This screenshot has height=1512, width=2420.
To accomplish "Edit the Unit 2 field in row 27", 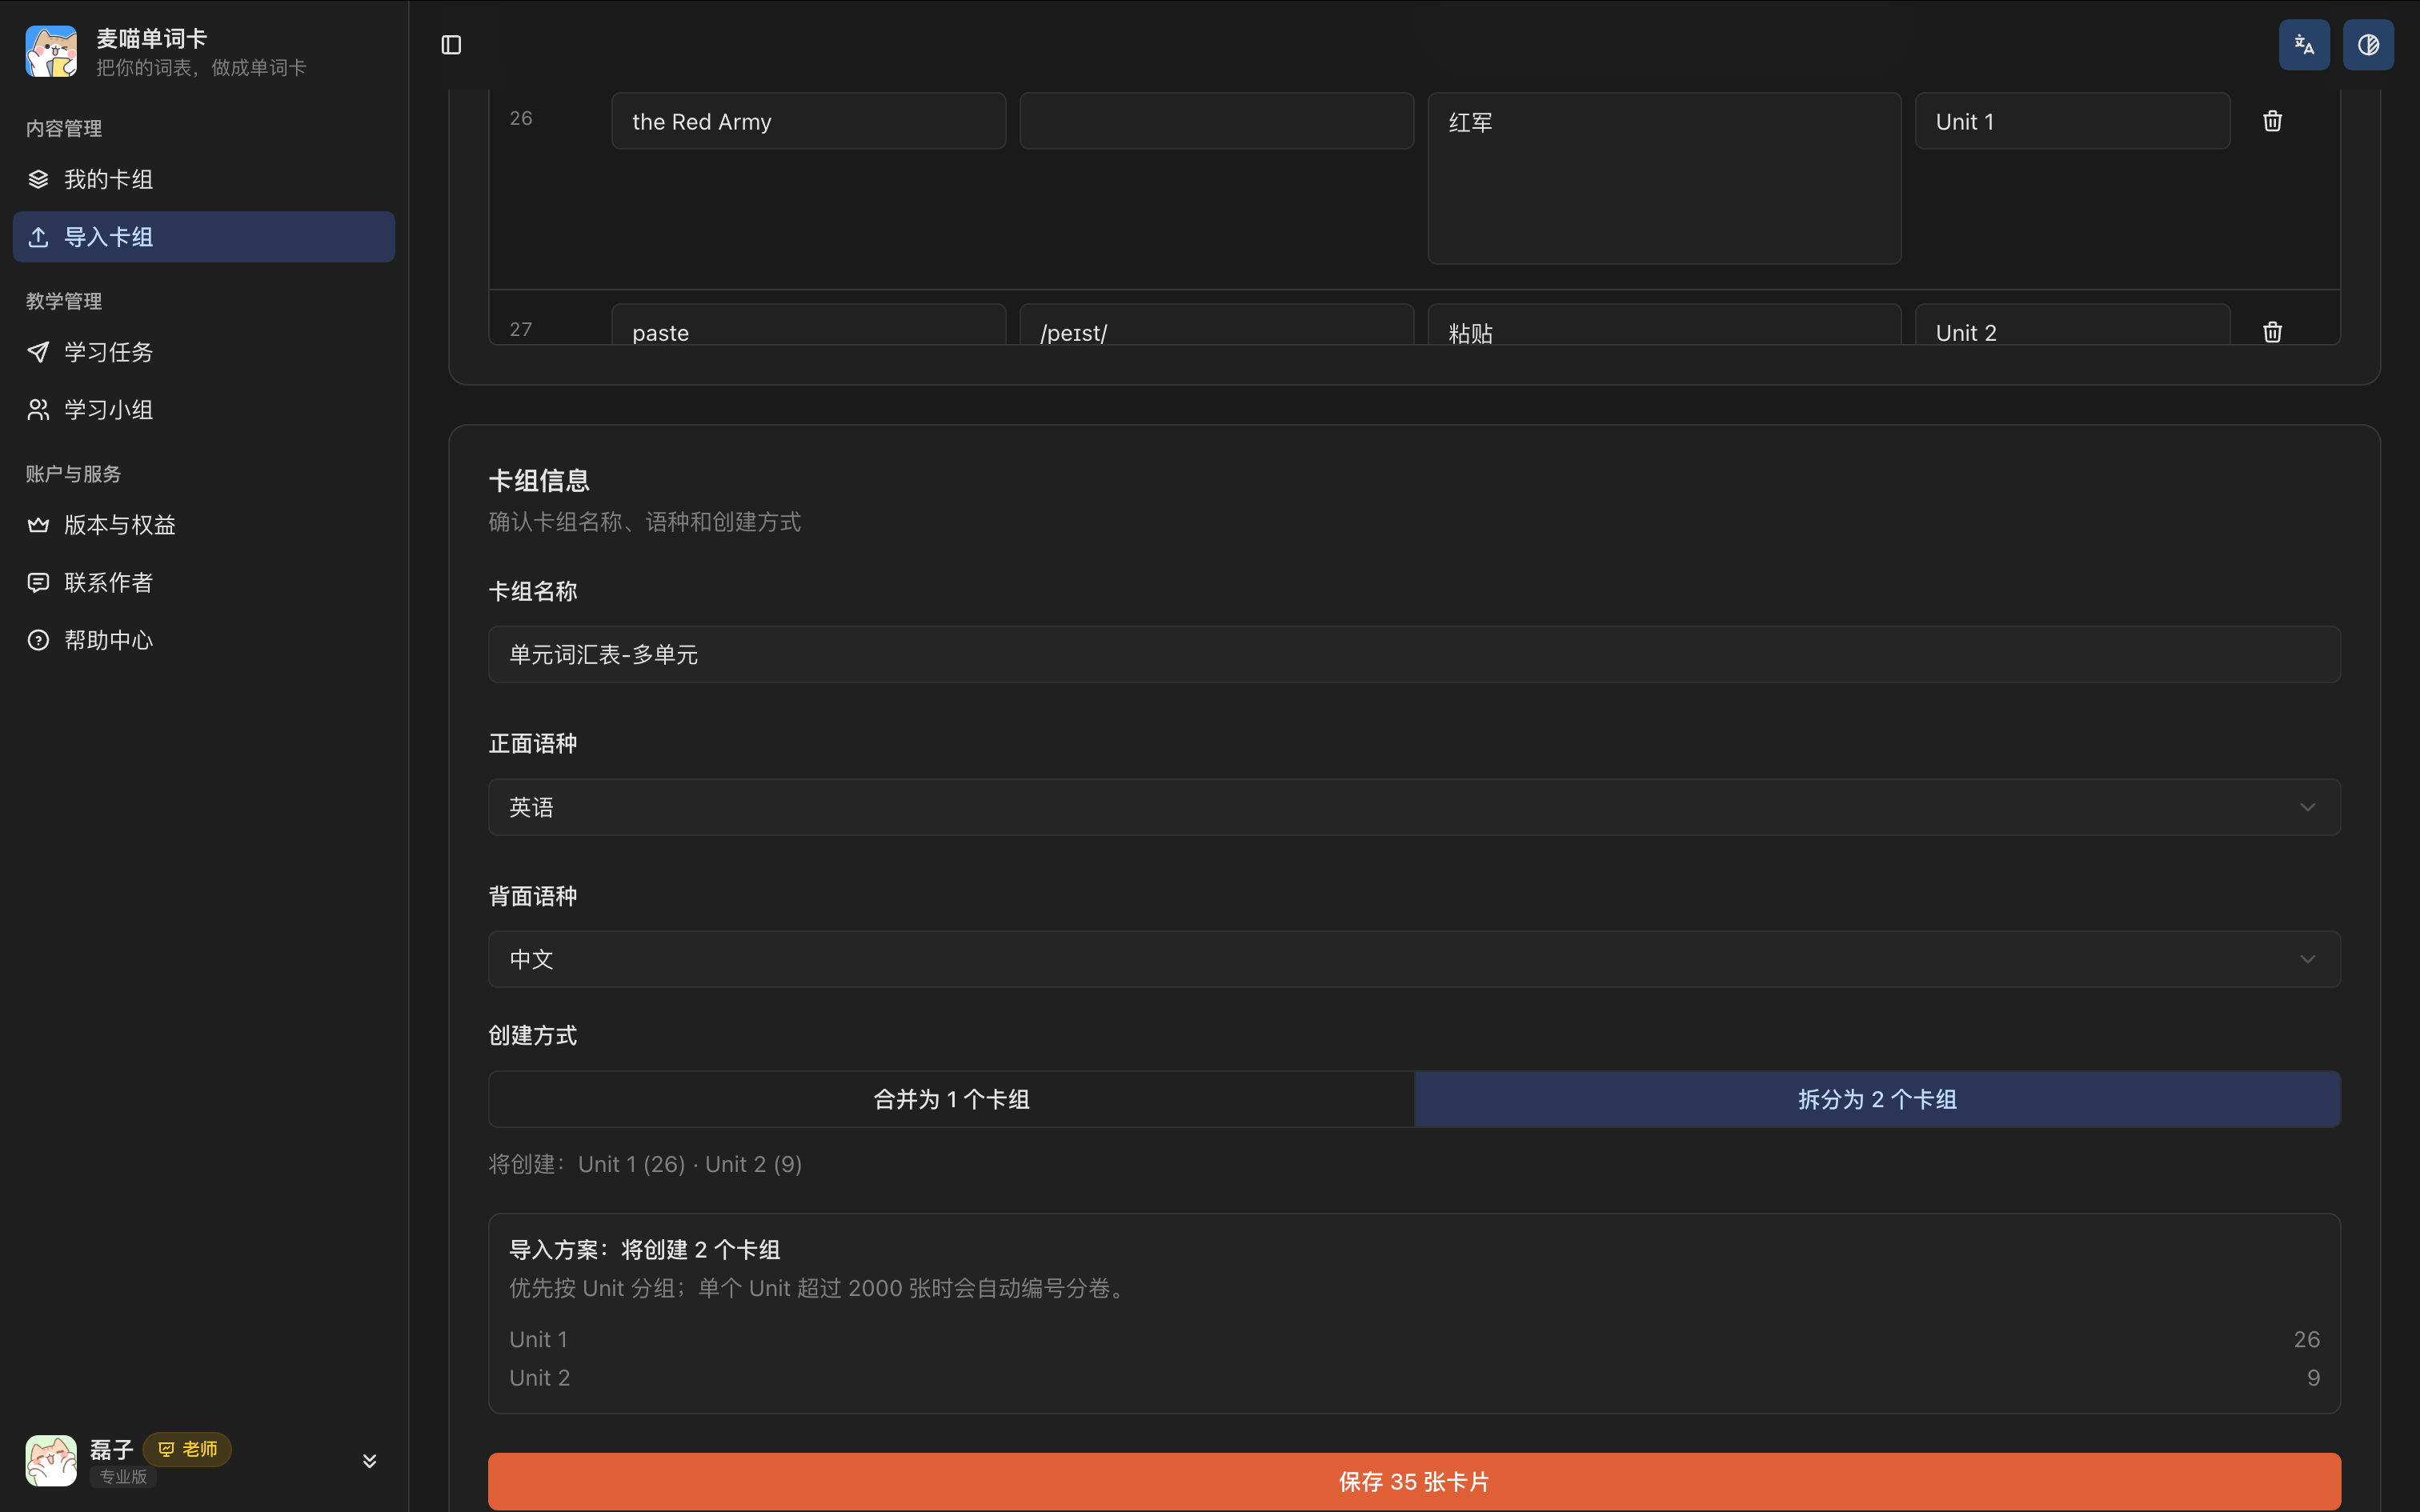I will pos(2072,326).
